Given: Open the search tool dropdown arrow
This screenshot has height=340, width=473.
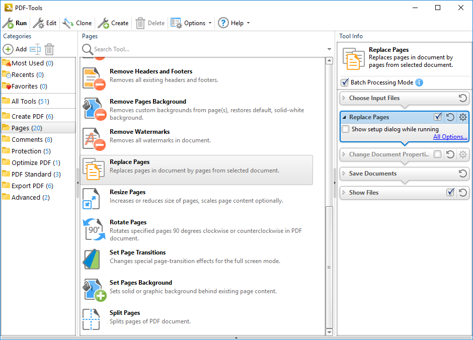Looking at the screenshot, I should [330, 49].
